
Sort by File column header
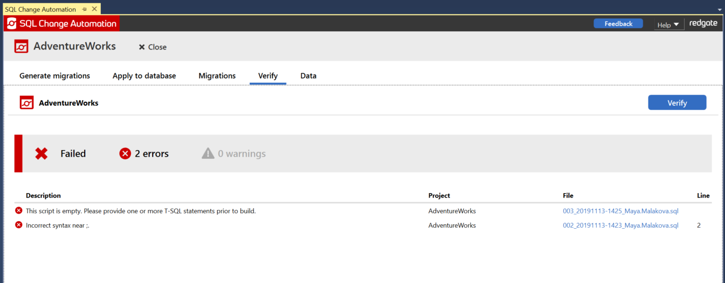click(568, 195)
